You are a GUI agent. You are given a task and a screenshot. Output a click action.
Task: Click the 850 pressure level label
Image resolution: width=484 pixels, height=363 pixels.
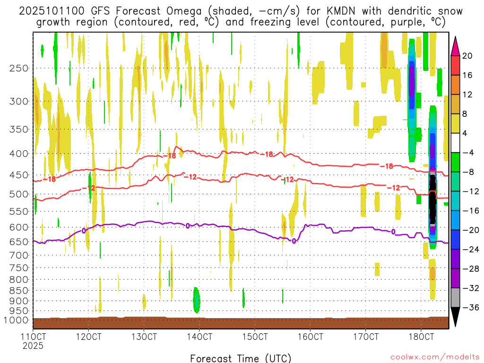[19, 291]
